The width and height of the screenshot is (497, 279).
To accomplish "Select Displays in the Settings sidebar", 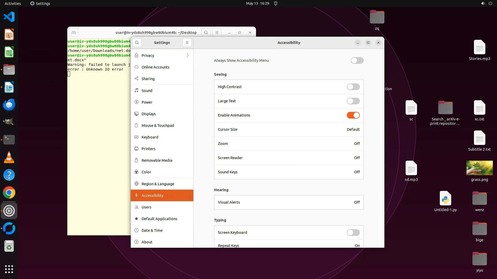I will click(149, 114).
